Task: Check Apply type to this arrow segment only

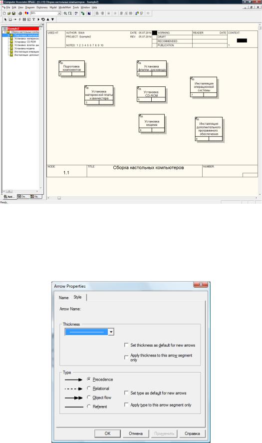Action: click(126, 405)
